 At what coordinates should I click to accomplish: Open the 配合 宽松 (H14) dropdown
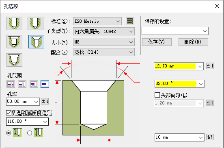click(x=104, y=52)
